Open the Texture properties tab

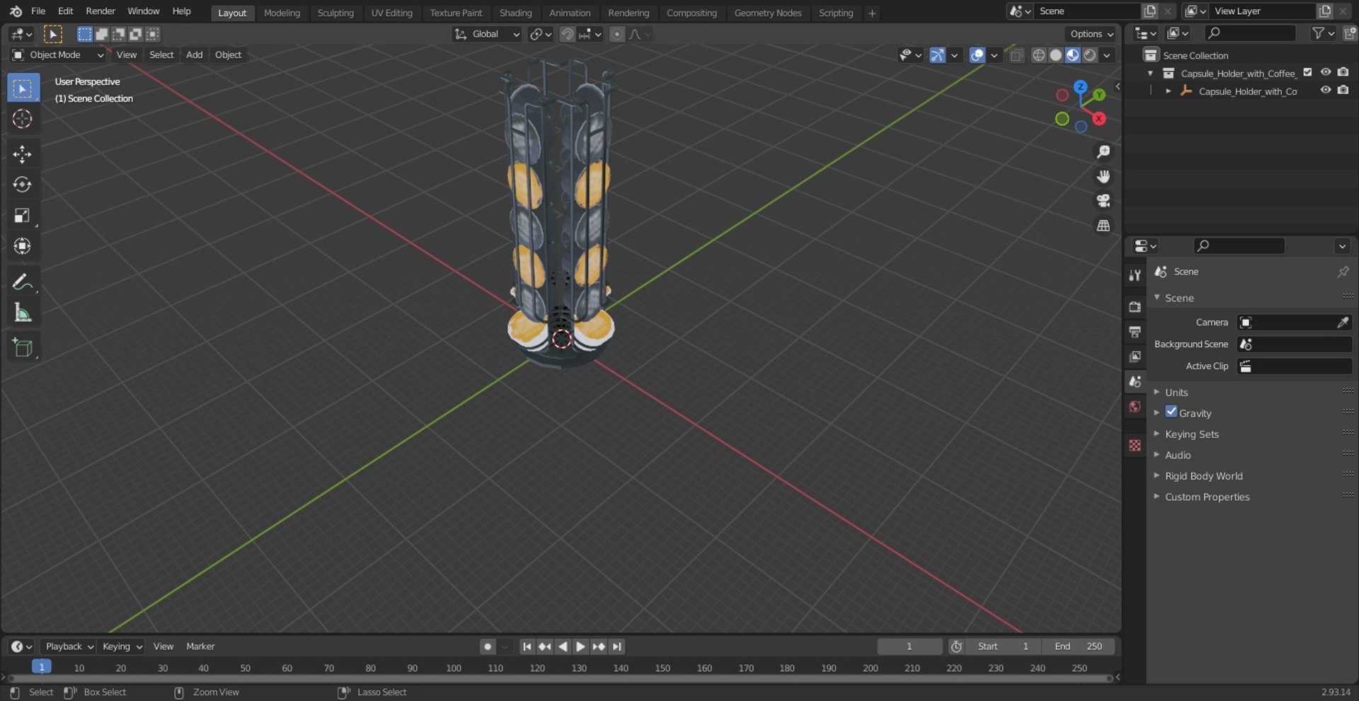(1135, 445)
